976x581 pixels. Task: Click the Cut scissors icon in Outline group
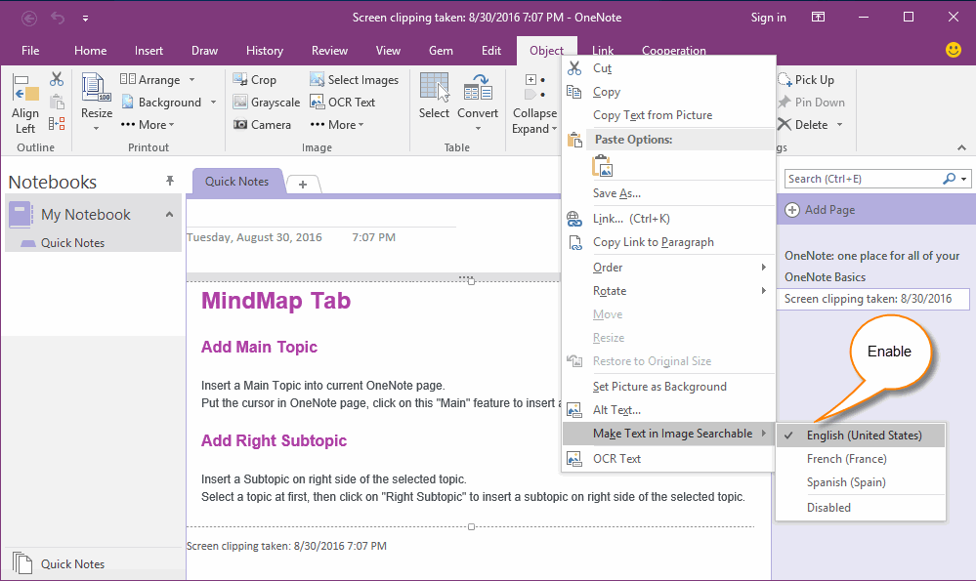(x=57, y=79)
